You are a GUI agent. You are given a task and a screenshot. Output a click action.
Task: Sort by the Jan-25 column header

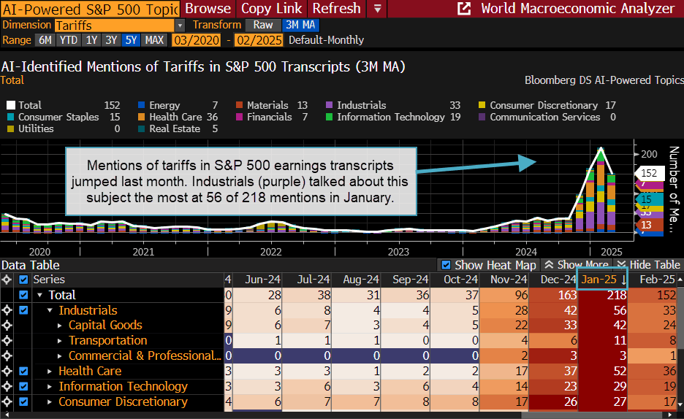click(602, 280)
